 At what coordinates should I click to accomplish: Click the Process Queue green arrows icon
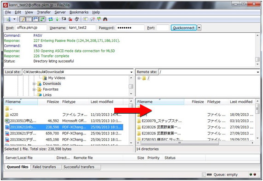click(x=58, y=19)
